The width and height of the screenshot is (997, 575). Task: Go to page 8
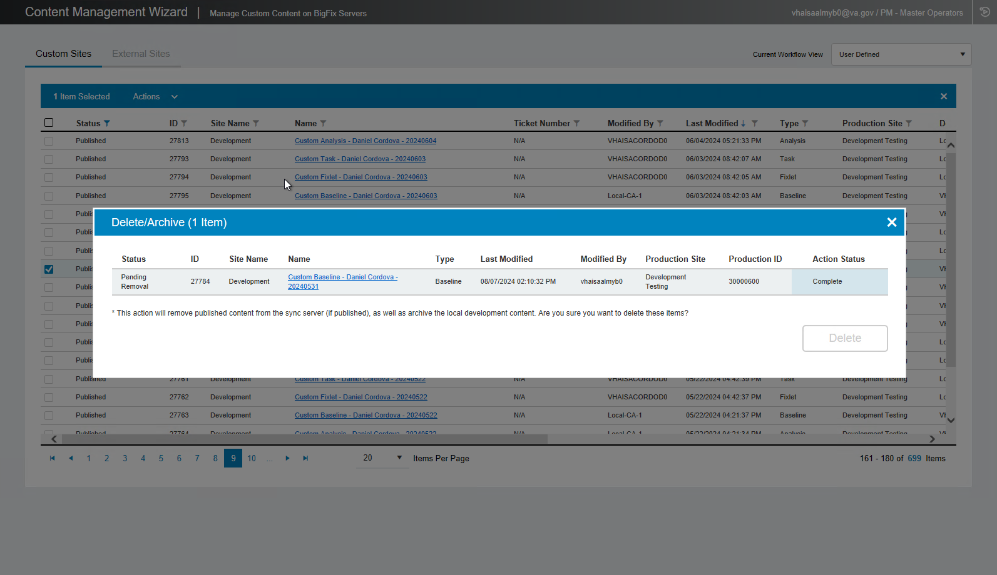215,458
